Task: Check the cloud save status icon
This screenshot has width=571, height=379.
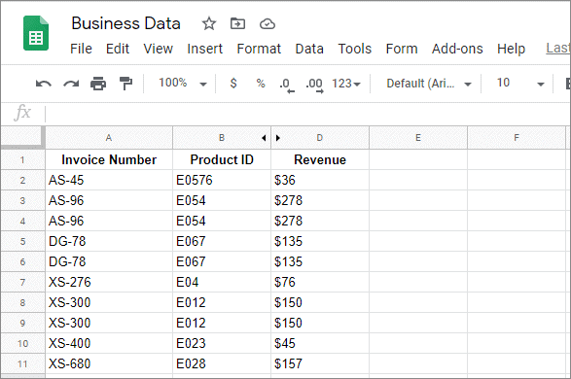Action: click(267, 24)
